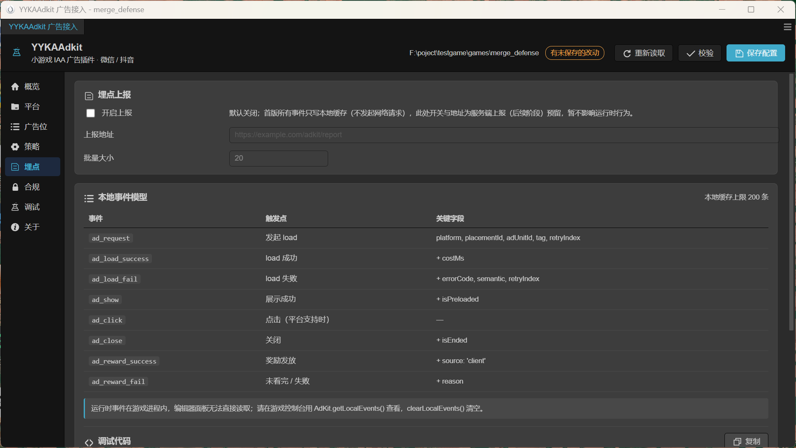Open the 调试 flask icon in sidebar
Image resolution: width=796 pixels, height=448 pixels.
15,207
